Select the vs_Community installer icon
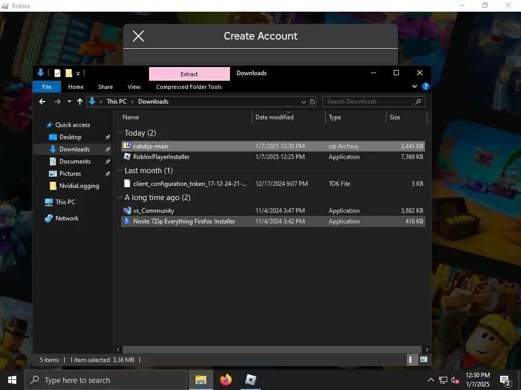 point(127,210)
